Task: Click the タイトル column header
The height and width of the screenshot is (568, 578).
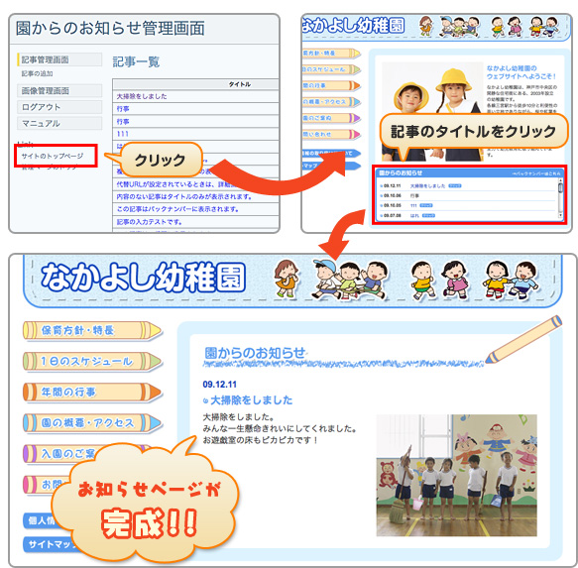Action: coord(240,84)
